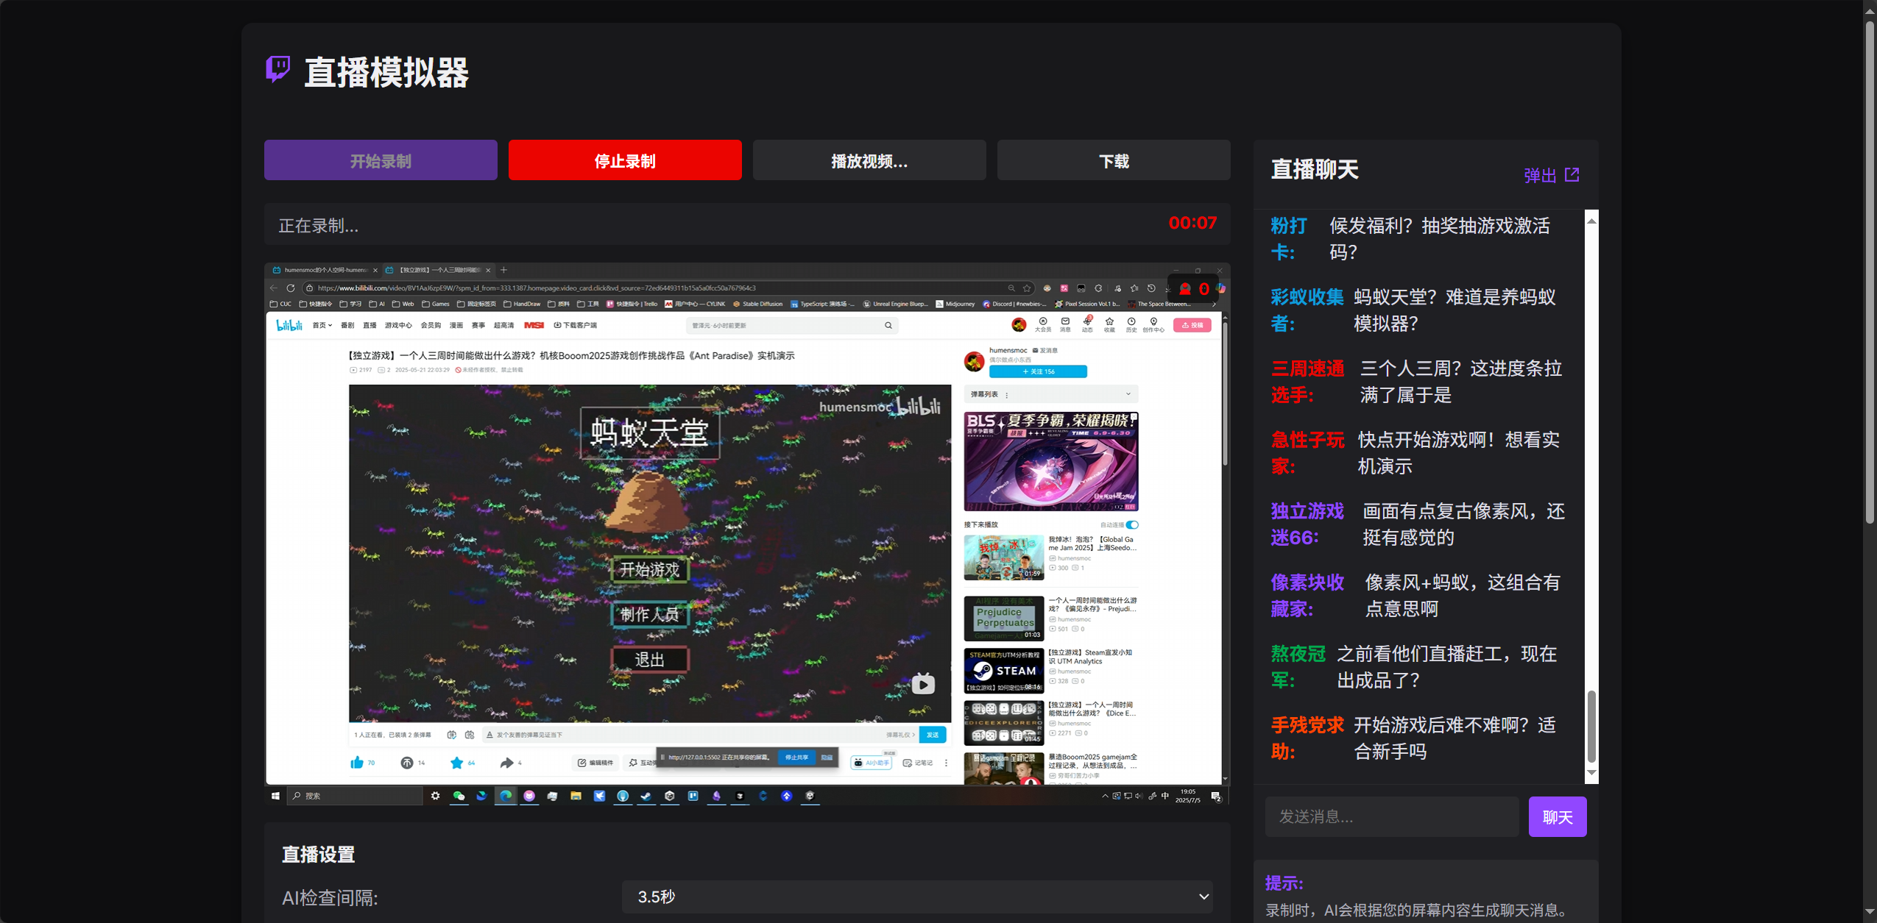Open the AI检查间隔 dropdown showing 3.5秒
The image size is (1877, 923).
(917, 897)
